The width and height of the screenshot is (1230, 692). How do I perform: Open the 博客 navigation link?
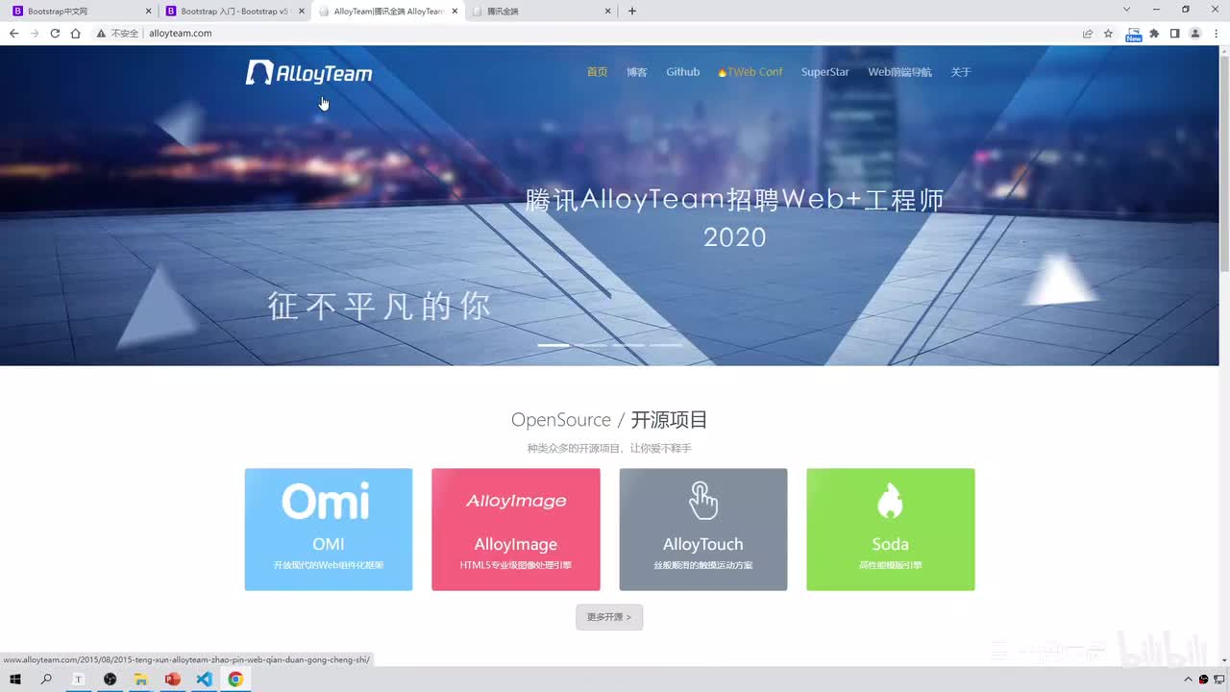click(x=637, y=72)
